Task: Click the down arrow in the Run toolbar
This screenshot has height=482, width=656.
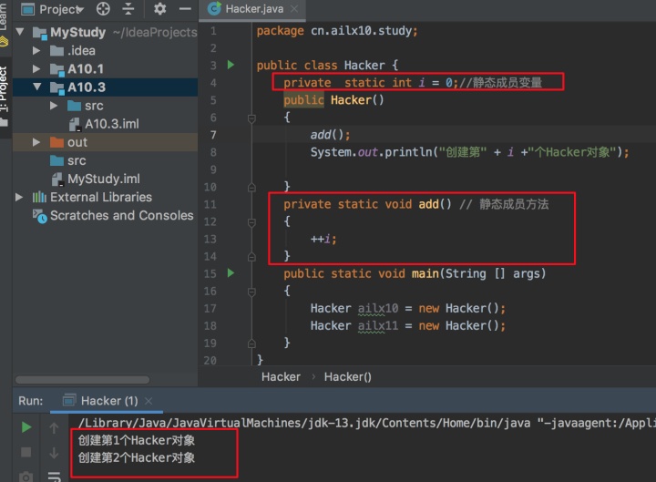Action: 54,453
